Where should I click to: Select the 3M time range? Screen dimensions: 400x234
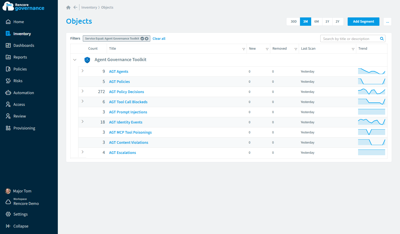(305, 22)
